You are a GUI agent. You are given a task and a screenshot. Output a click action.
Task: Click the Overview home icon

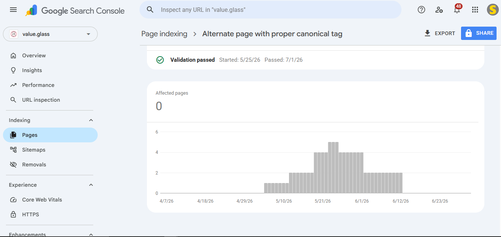pyautogui.click(x=13, y=55)
